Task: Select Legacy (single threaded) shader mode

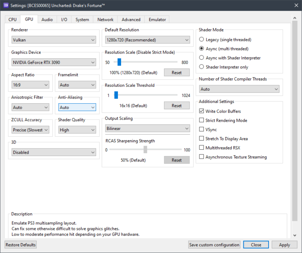Action: [202, 40]
